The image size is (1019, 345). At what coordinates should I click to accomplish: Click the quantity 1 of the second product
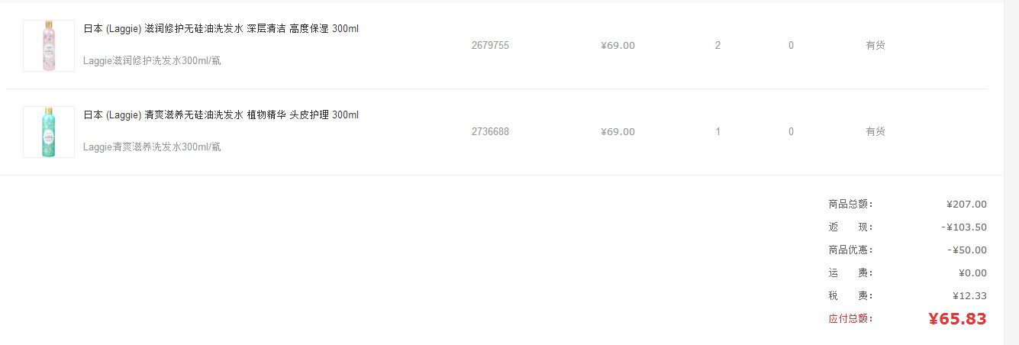click(717, 132)
